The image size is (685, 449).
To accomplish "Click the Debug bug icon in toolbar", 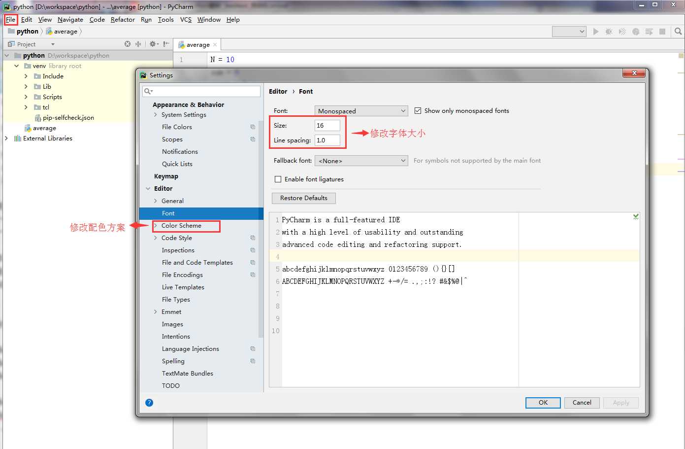I will pos(609,32).
